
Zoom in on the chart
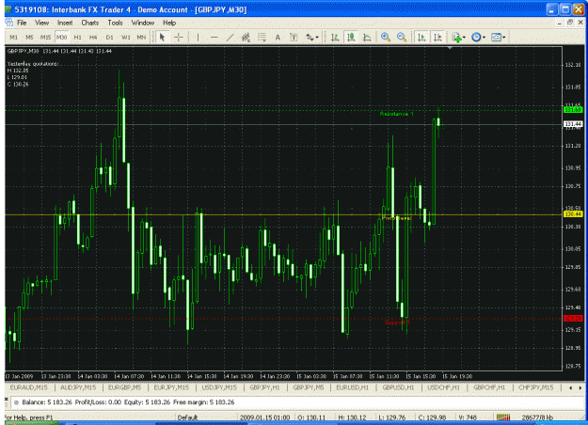coord(385,37)
